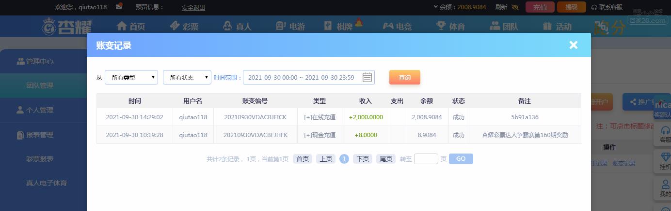The height and width of the screenshot is (211, 671).
Task: Click the 提现 withdraw button
Action: 572,7
